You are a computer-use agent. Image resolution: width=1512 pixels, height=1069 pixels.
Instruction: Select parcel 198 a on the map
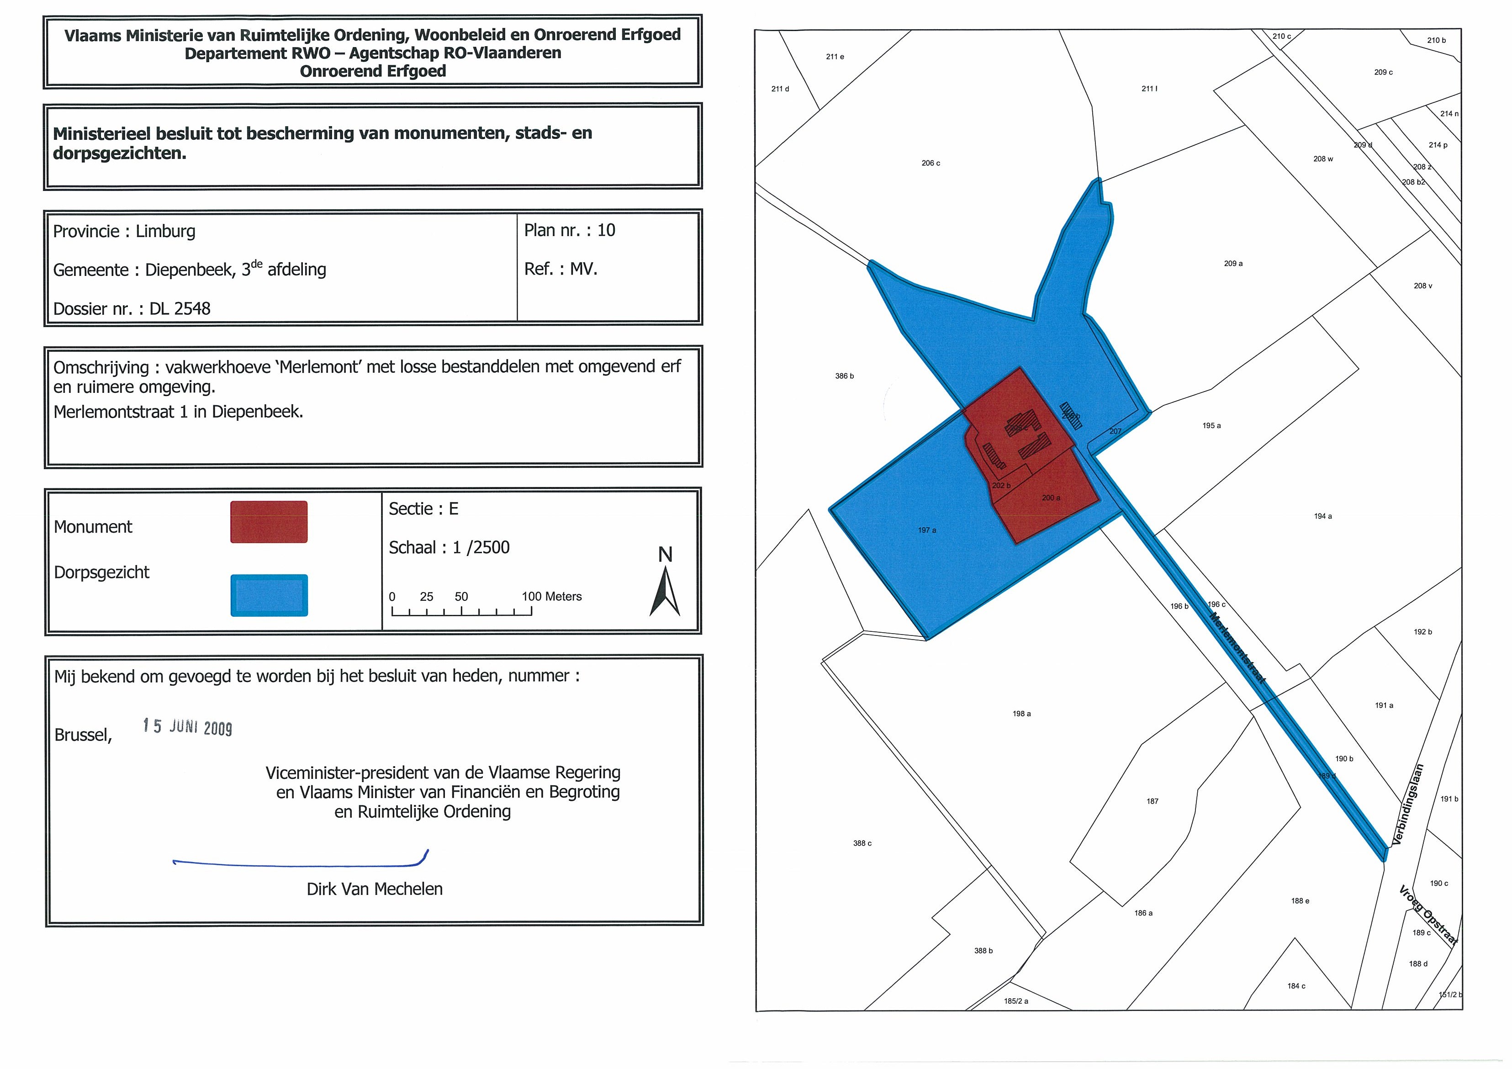click(1021, 714)
